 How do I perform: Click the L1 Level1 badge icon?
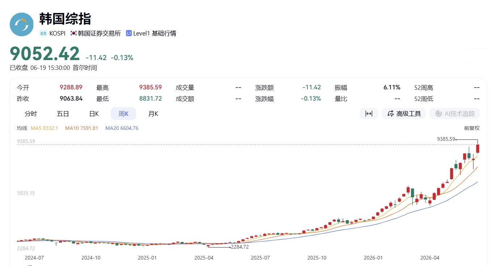pos(129,33)
